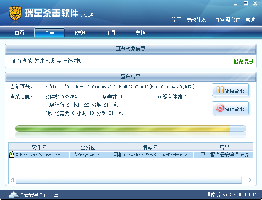Close the Rising antivirus window

[x=255, y=3]
